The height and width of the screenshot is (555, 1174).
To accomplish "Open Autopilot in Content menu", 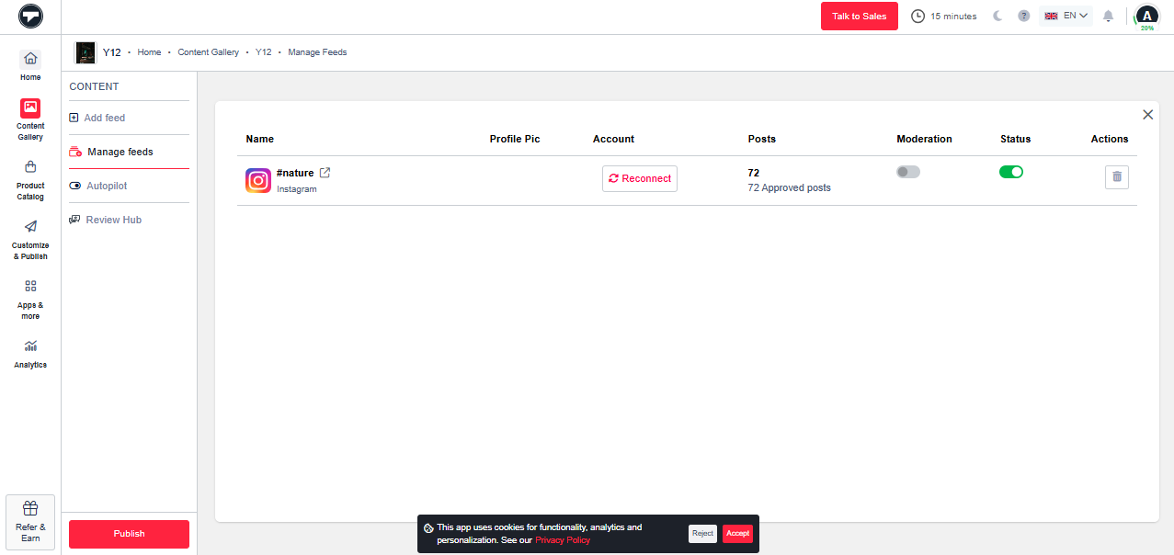I will [107, 186].
